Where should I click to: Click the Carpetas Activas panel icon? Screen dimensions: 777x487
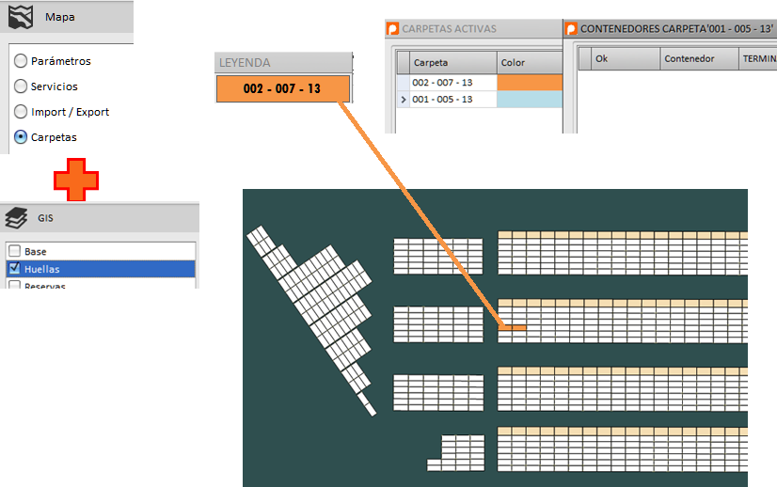click(x=393, y=29)
